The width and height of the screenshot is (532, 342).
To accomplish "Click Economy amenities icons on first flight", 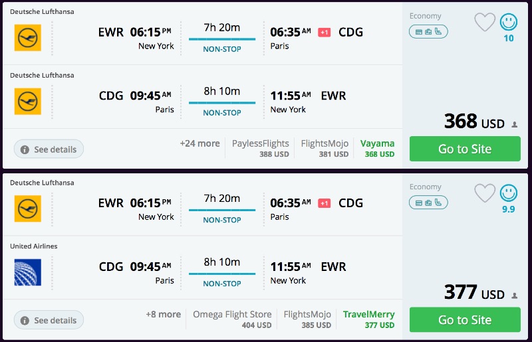I will click(428, 31).
